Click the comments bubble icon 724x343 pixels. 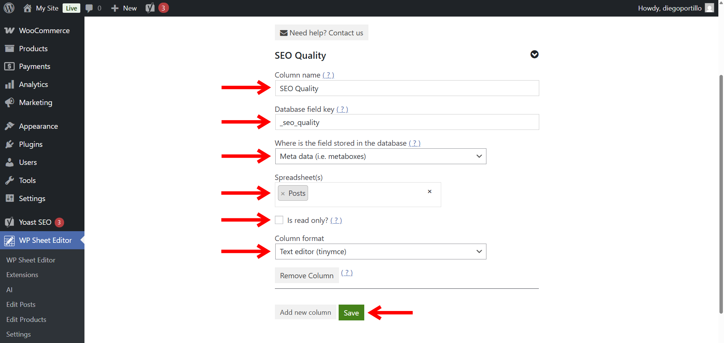[89, 8]
